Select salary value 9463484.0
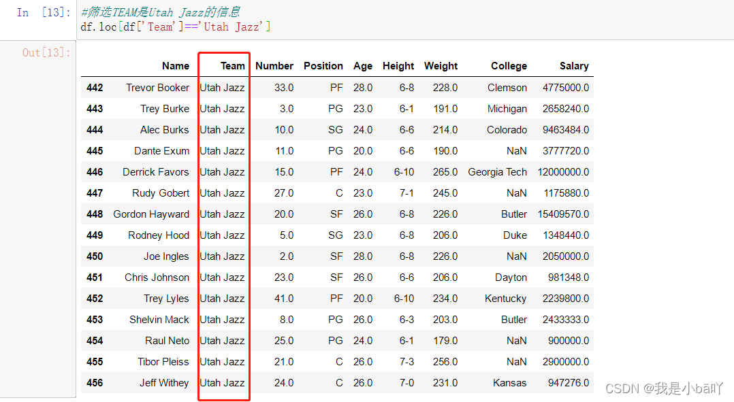Screen dimensions: 734x402 565,129
